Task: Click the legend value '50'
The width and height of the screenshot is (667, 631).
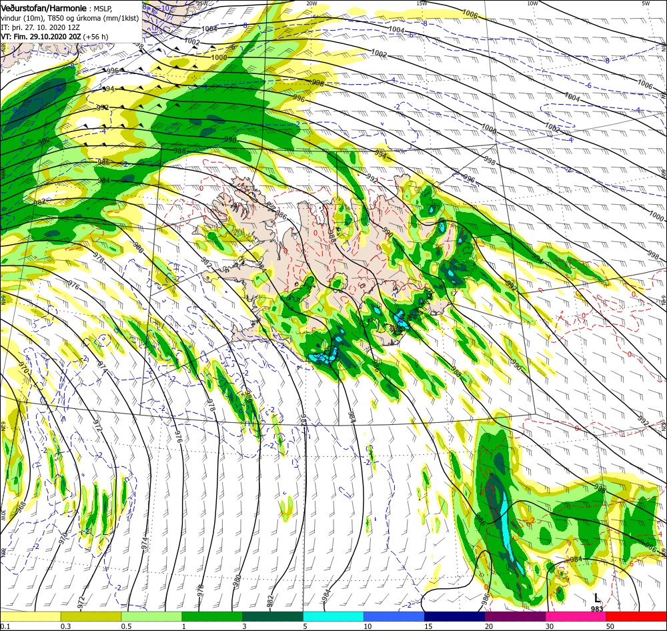Action: (x=610, y=626)
